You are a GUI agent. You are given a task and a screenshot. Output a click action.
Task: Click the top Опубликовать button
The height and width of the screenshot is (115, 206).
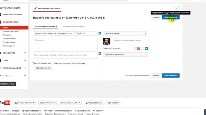tap(171, 17)
